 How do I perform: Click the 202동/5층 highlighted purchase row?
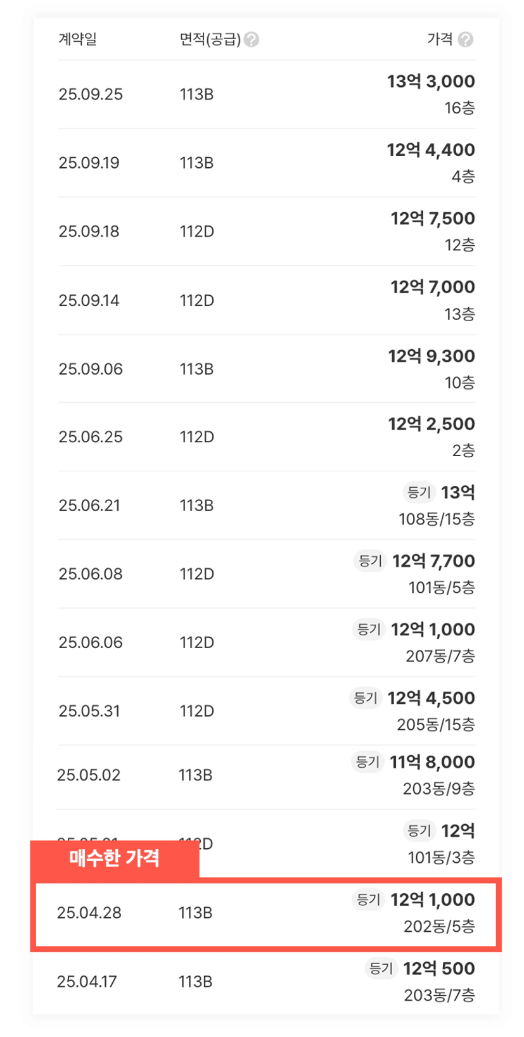[266, 913]
